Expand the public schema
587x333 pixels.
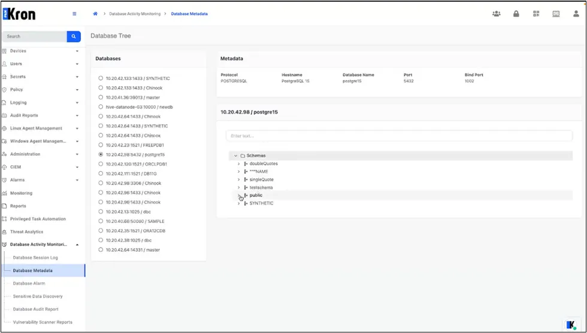[239, 195]
